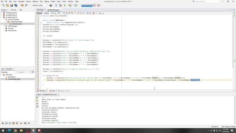Switch to the Services tab
Viewport: 236px width, 133px height.
pos(13,10)
